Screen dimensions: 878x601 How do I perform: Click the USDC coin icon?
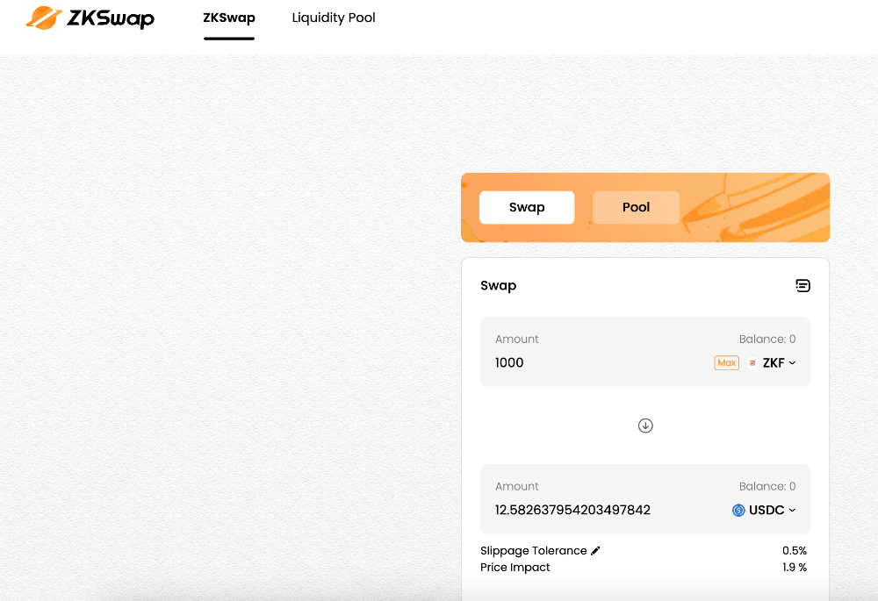738,511
